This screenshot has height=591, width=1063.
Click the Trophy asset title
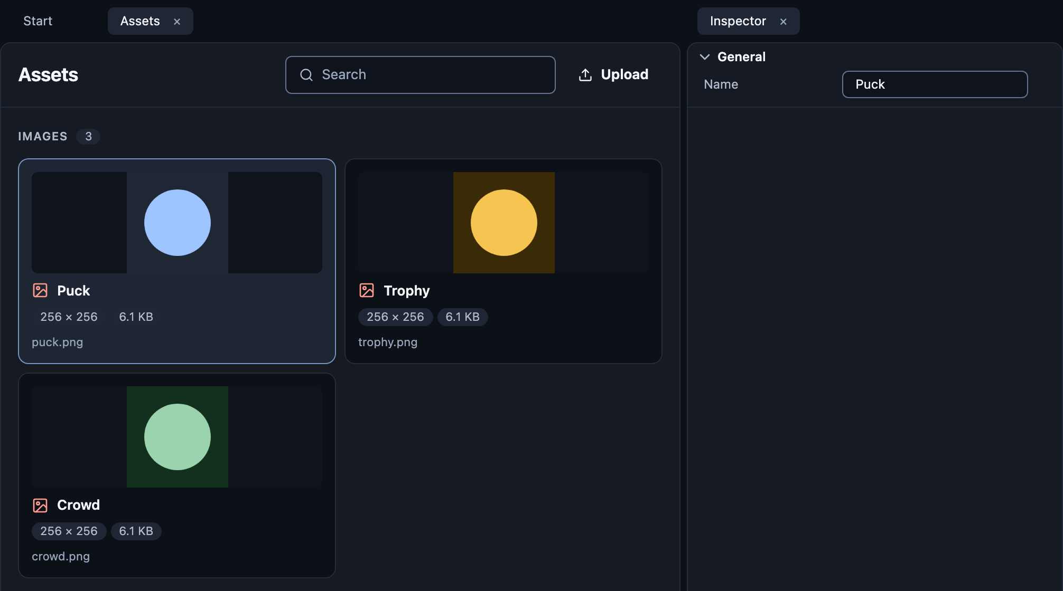(x=407, y=291)
